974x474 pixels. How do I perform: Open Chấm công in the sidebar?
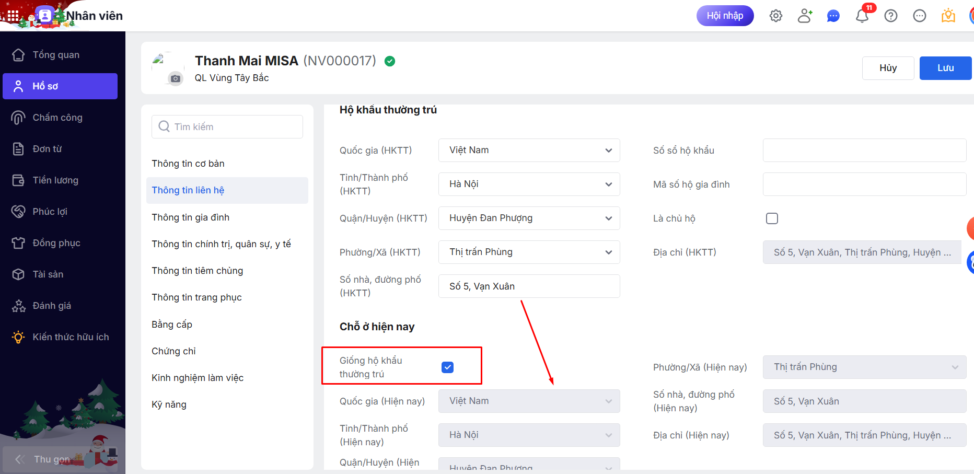[x=57, y=118]
